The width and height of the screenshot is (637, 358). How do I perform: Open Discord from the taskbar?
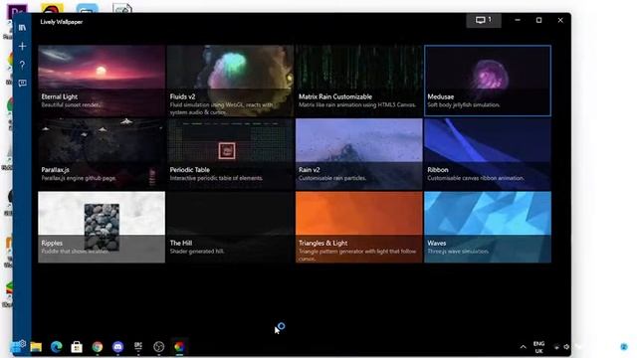tap(117, 347)
